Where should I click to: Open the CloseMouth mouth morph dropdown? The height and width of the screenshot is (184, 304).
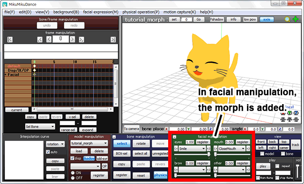tap(232, 149)
